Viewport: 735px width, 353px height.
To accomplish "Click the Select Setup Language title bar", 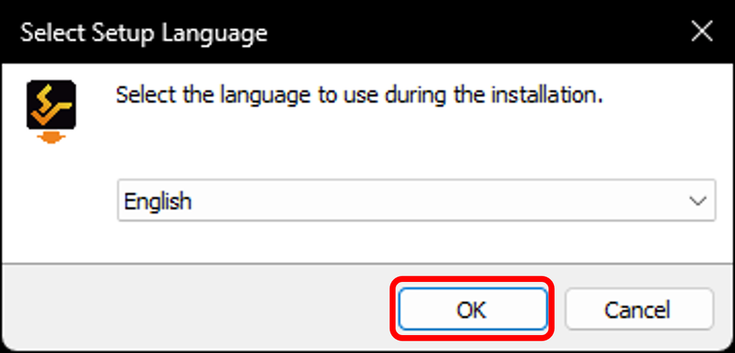I will [x=431, y=32].
